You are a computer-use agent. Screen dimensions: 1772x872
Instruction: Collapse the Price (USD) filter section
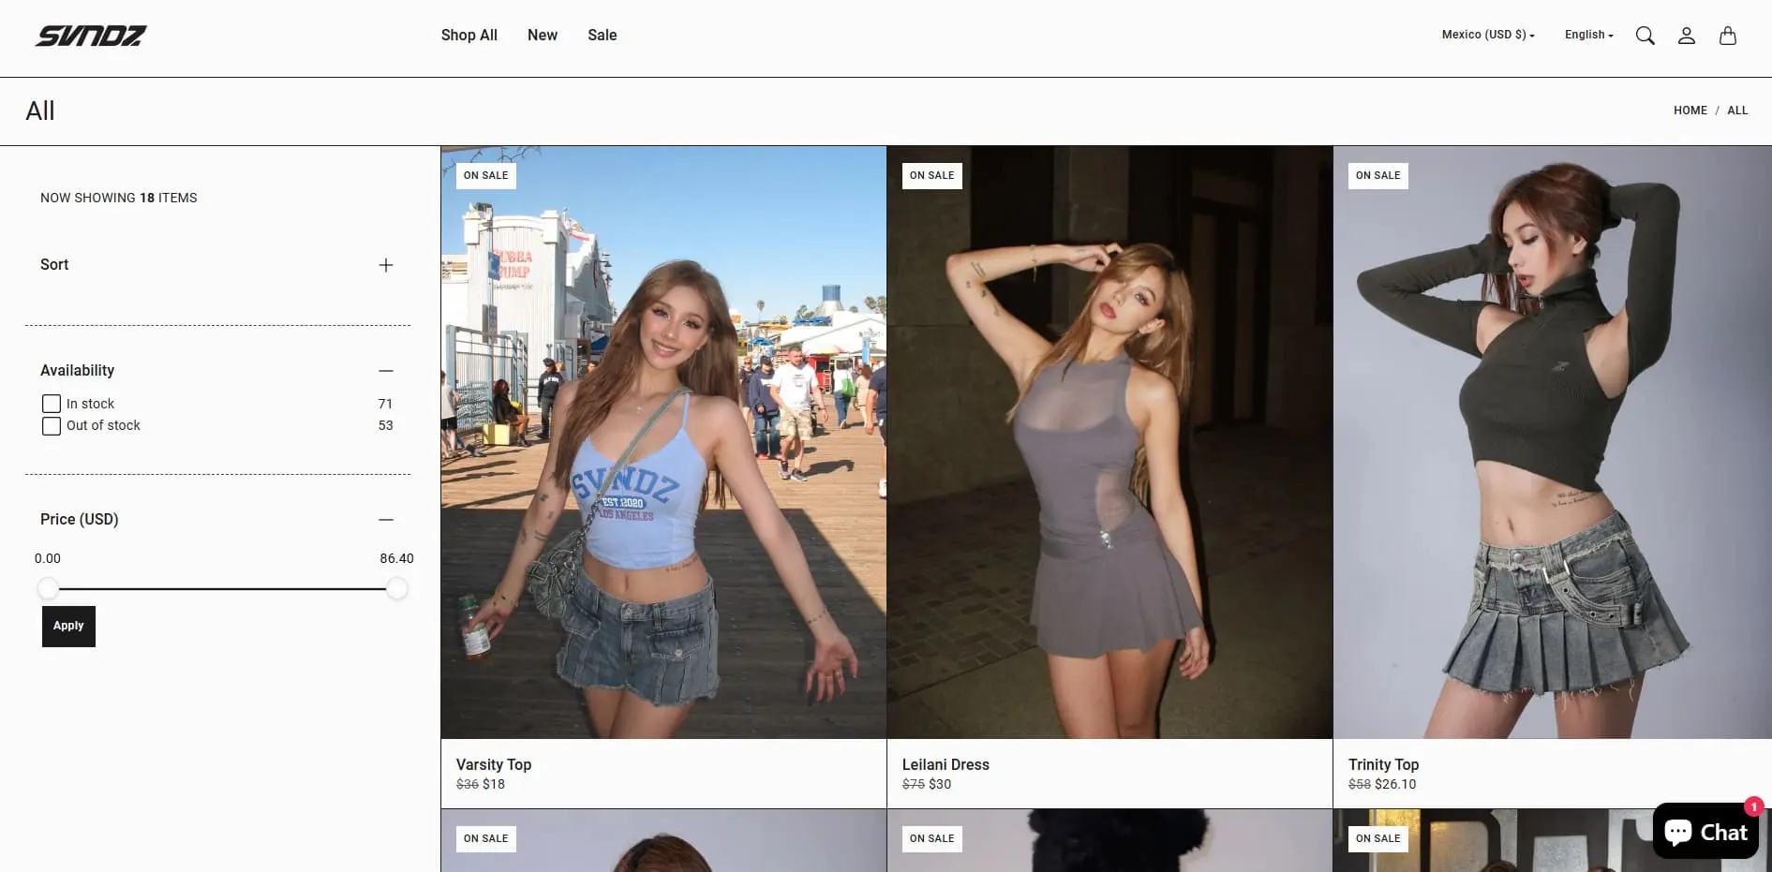coord(385,520)
